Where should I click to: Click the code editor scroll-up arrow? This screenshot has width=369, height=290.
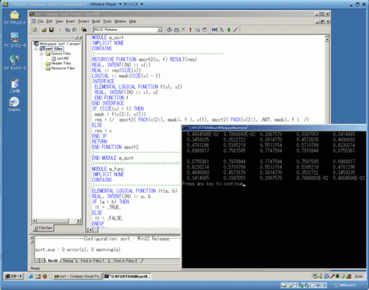pyautogui.click(x=327, y=39)
